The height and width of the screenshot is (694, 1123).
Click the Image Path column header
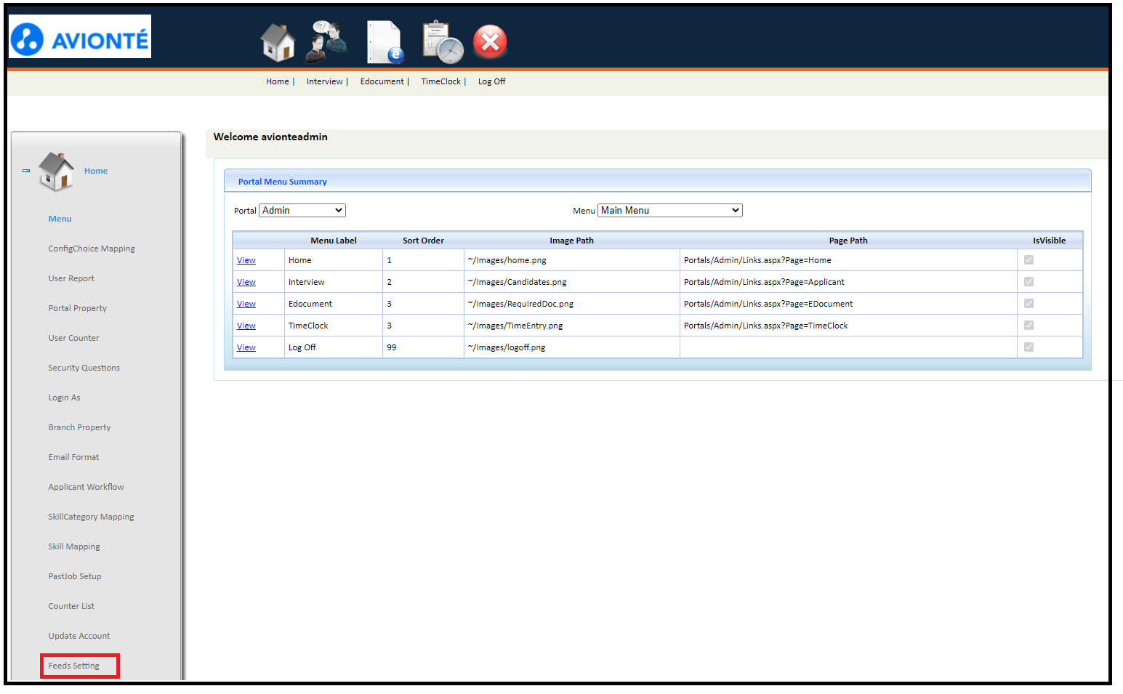[x=571, y=241]
